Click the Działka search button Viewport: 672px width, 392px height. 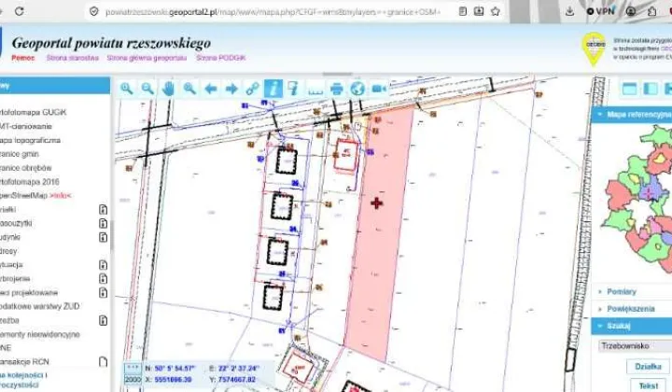click(x=648, y=367)
